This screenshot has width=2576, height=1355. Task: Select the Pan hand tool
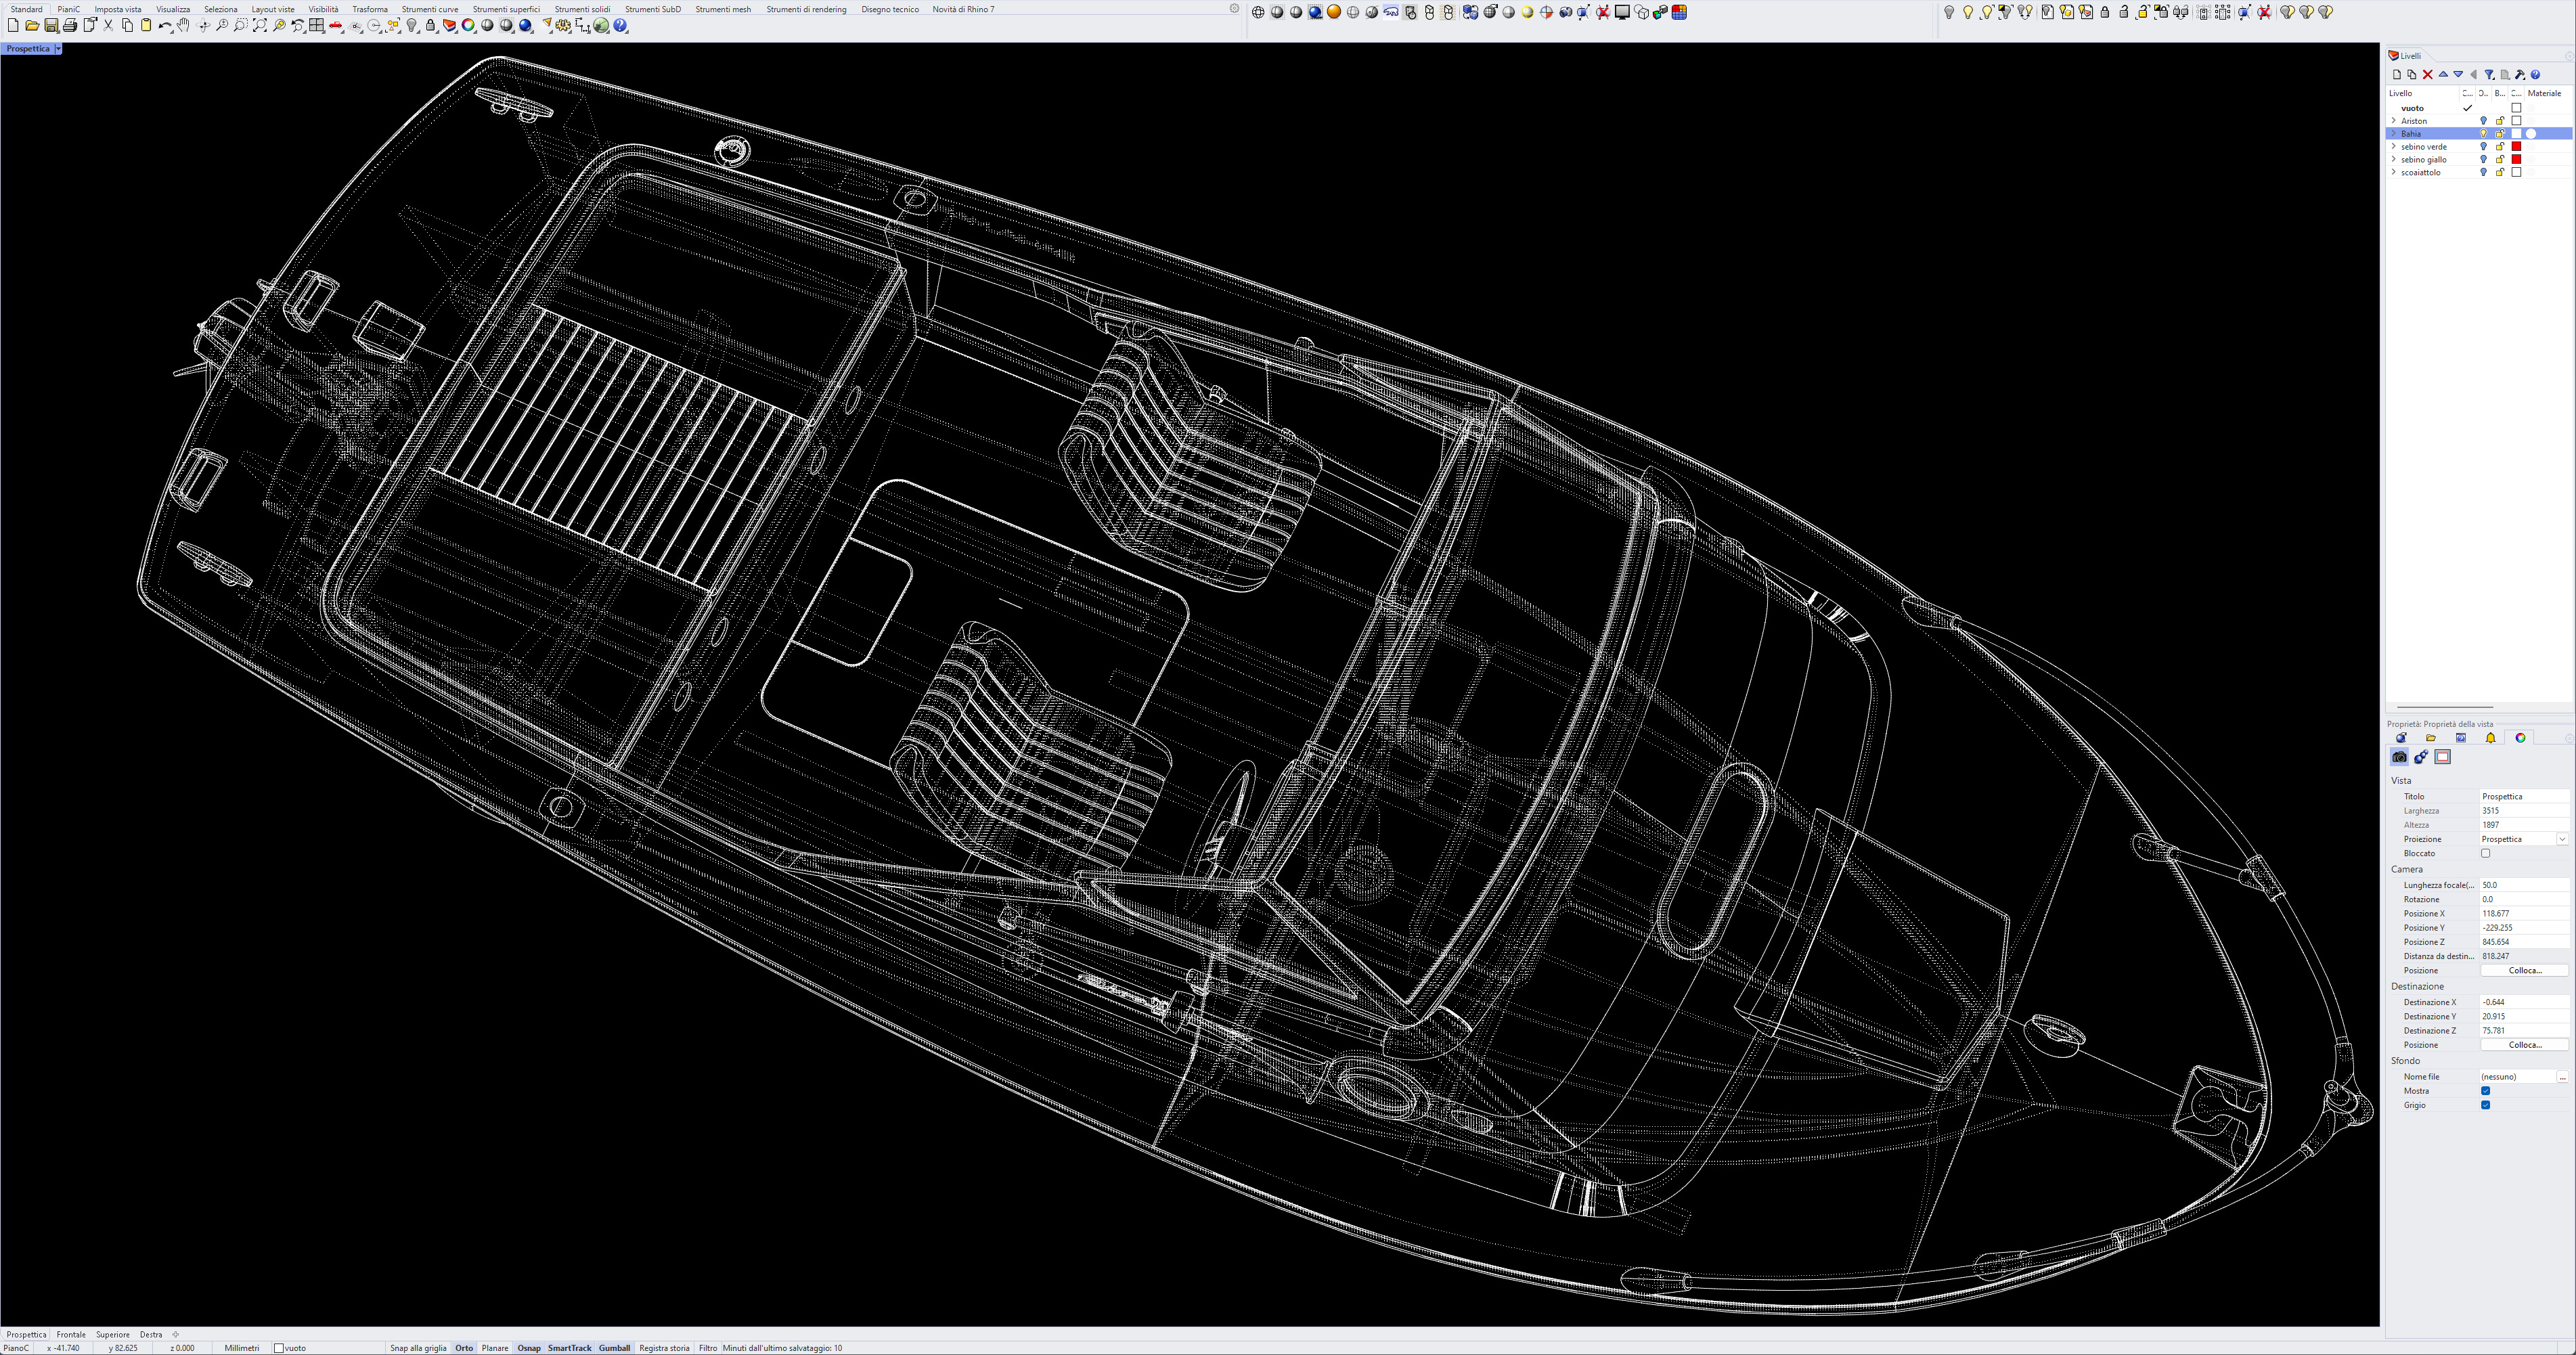click(x=184, y=26)
